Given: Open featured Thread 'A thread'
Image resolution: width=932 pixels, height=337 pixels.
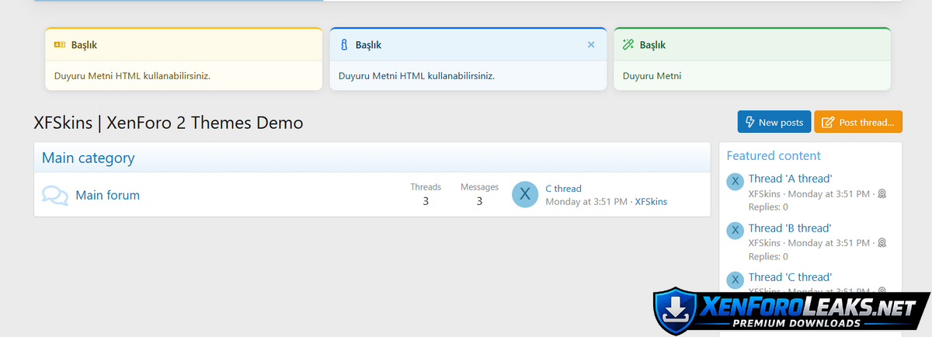Looking at the screenshot, I should point(790,179).
